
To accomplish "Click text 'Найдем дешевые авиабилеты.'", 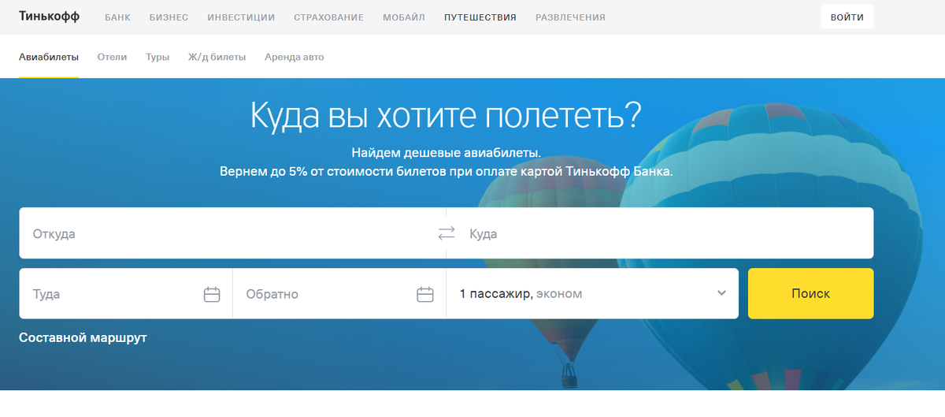I will pyautogui.click(x=447, y=152).
